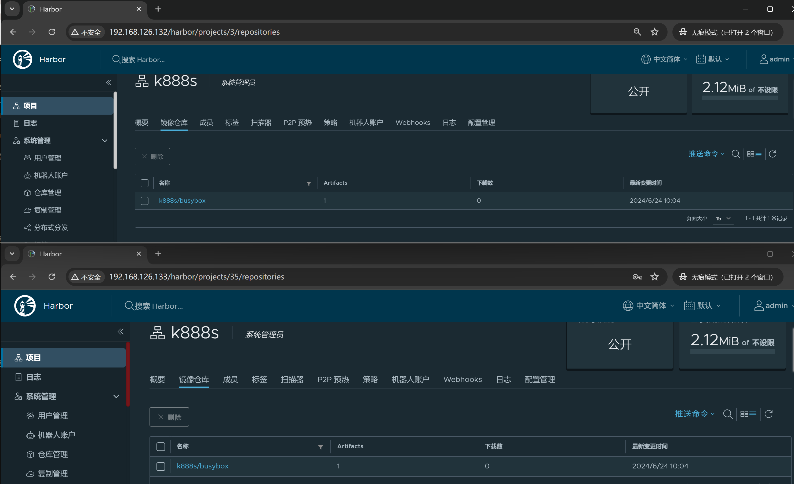Switch to Webhooks tab in bottom window
The width and height of the screenshot is (794, 484).
click(462, 379)
